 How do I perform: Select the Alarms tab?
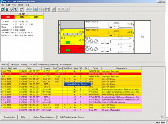(x=5, y=65)
